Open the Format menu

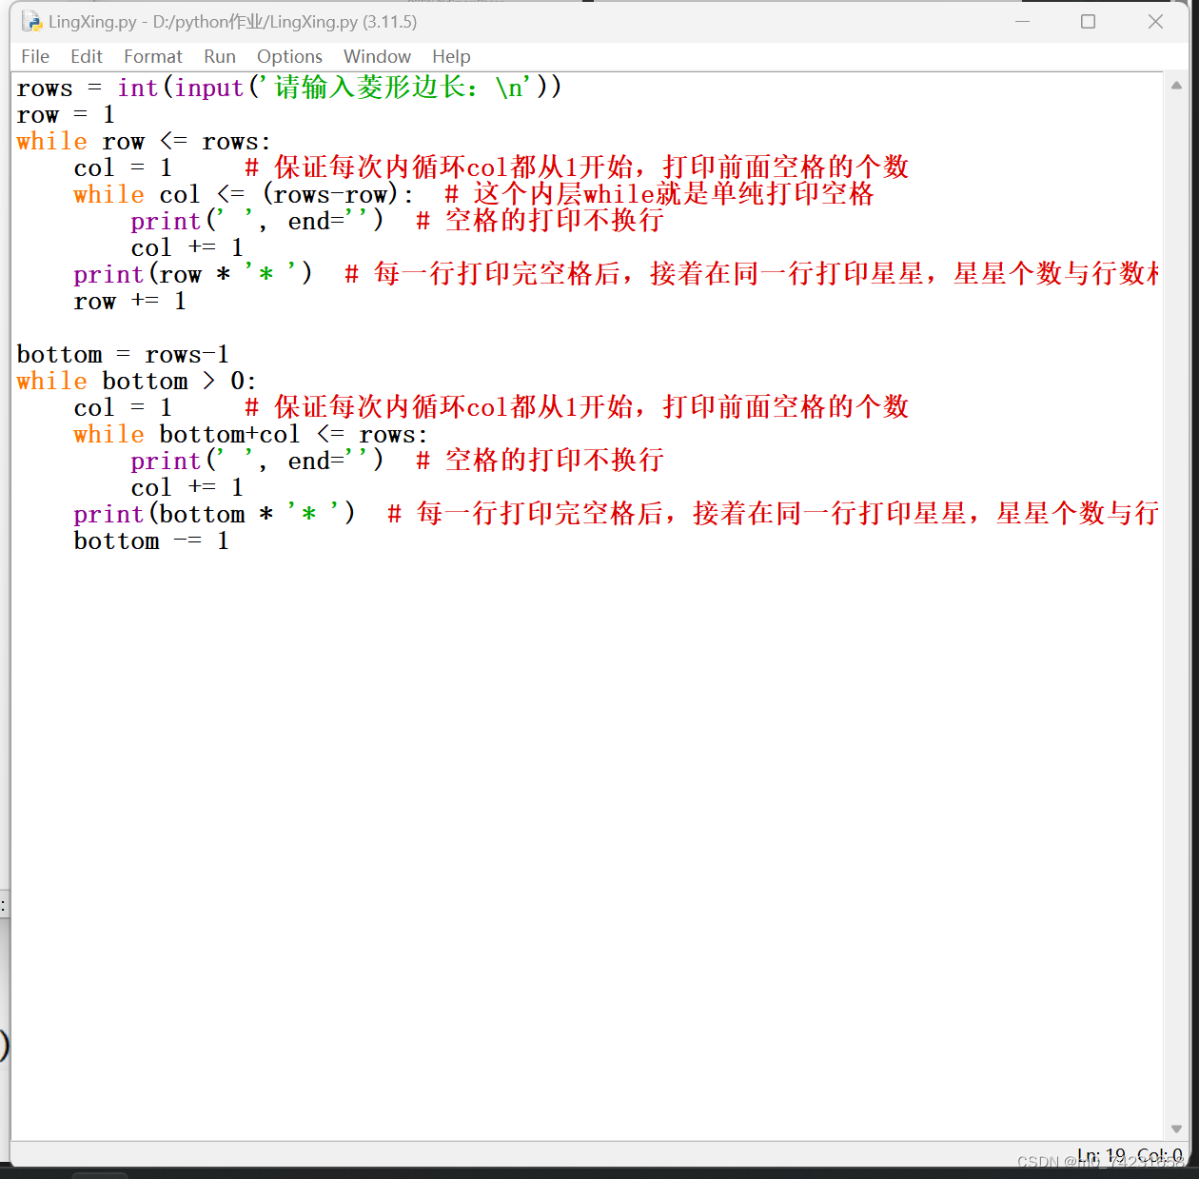pos(153,57)
